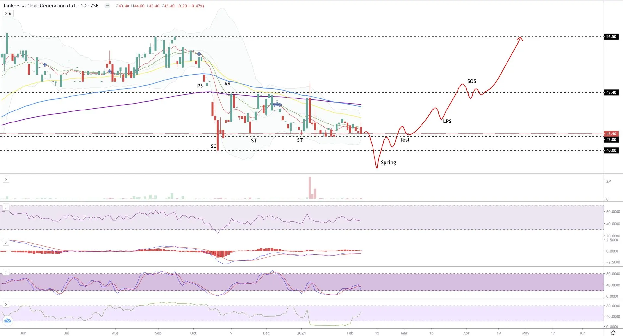Click the 48.40 price axis label

click(x=611, y=93)
